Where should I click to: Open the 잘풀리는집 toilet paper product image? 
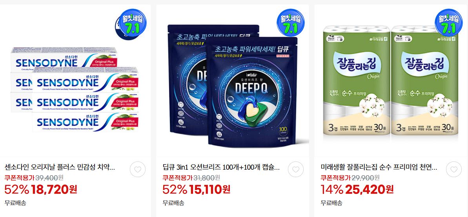coord(391,84)
